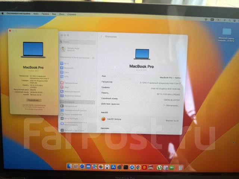The height and width of the screenshot is (179, 239).
Task: Open the Minecraft Legacy Launcher desktop file
Action: pos(227,35)
